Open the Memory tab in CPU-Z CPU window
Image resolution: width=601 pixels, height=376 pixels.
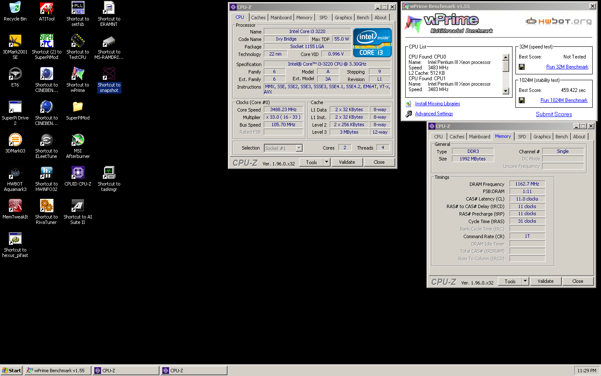(x=304, y=18)
